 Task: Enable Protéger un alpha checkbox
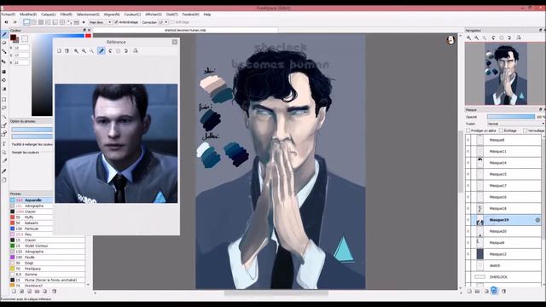tap(468, 130)
